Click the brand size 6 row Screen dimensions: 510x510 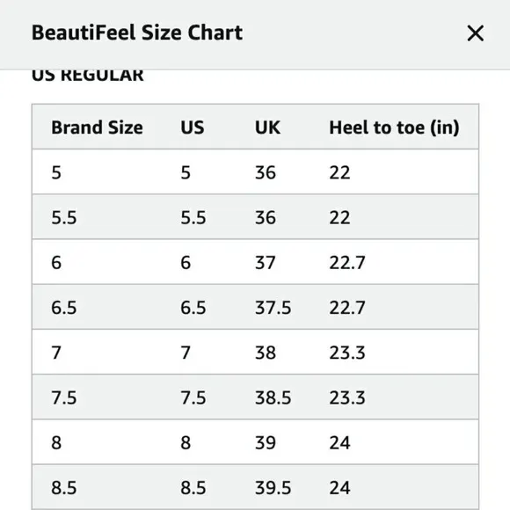[x=255, y=262]
